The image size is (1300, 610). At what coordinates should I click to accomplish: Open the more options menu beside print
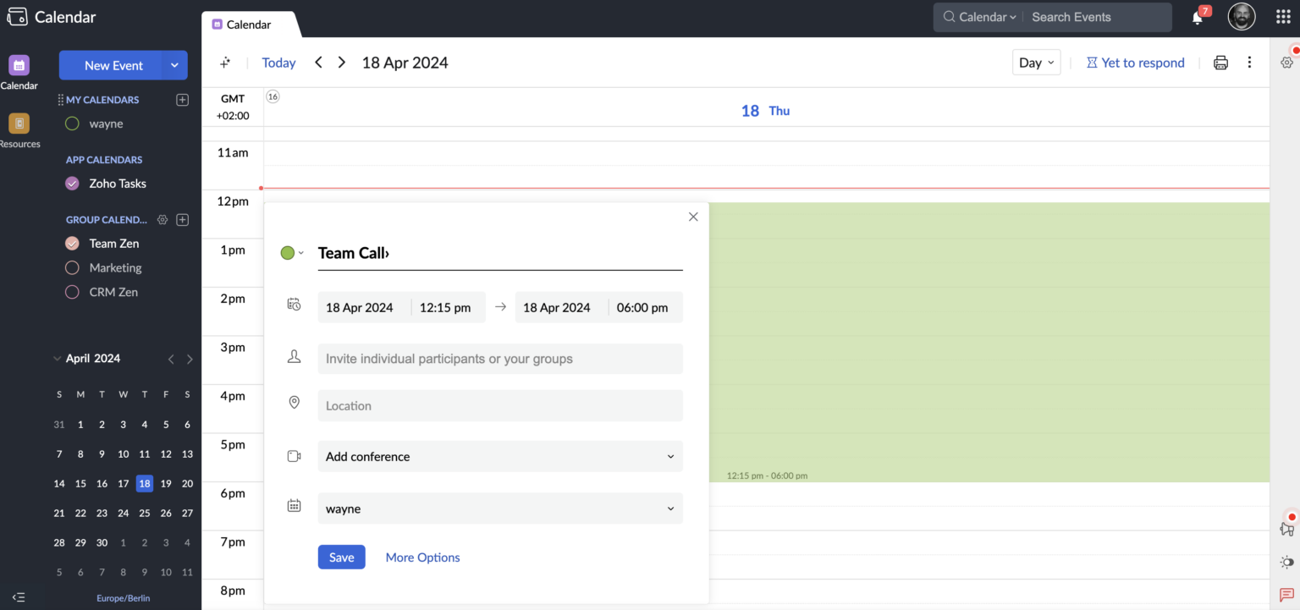(x=1249, y=62)
